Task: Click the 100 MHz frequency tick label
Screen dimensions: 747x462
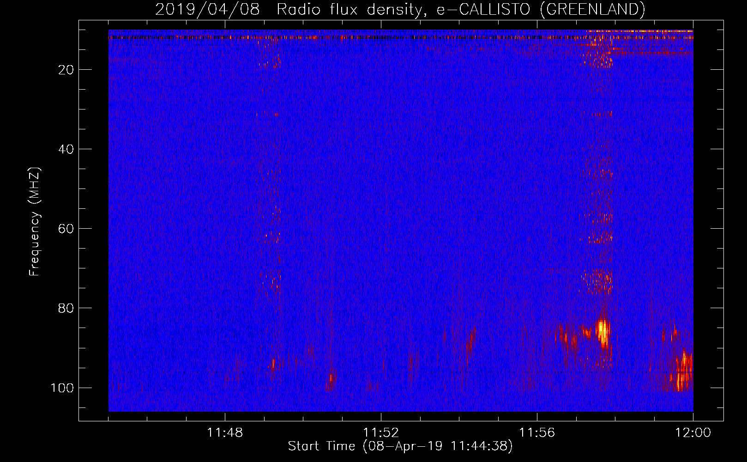Action: click(62, 388)
